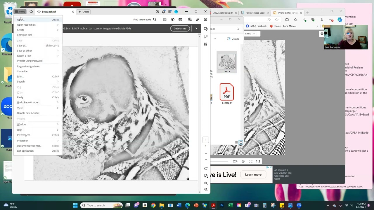This screenshot has width=374, height=210.
Task: Choose Print... in the menu
Action: [x=38, y=76]
